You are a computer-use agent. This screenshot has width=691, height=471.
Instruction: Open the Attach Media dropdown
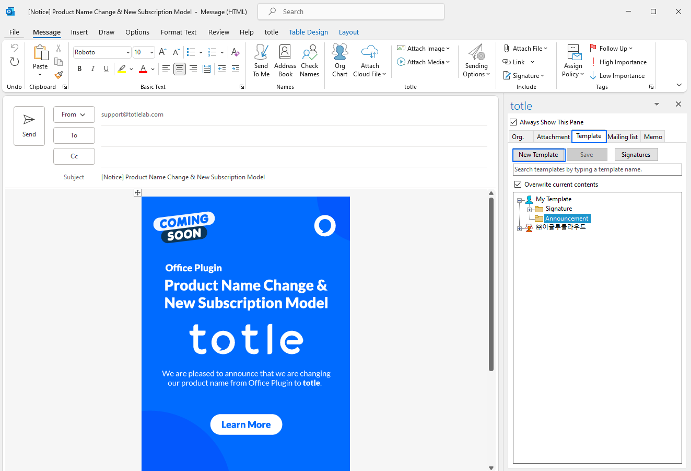click(423, 62)
